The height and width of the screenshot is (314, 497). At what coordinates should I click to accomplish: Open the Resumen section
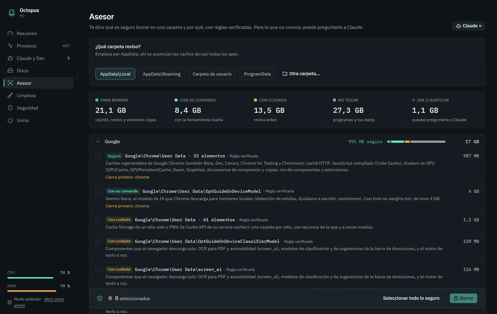click(x=39, y=33)
